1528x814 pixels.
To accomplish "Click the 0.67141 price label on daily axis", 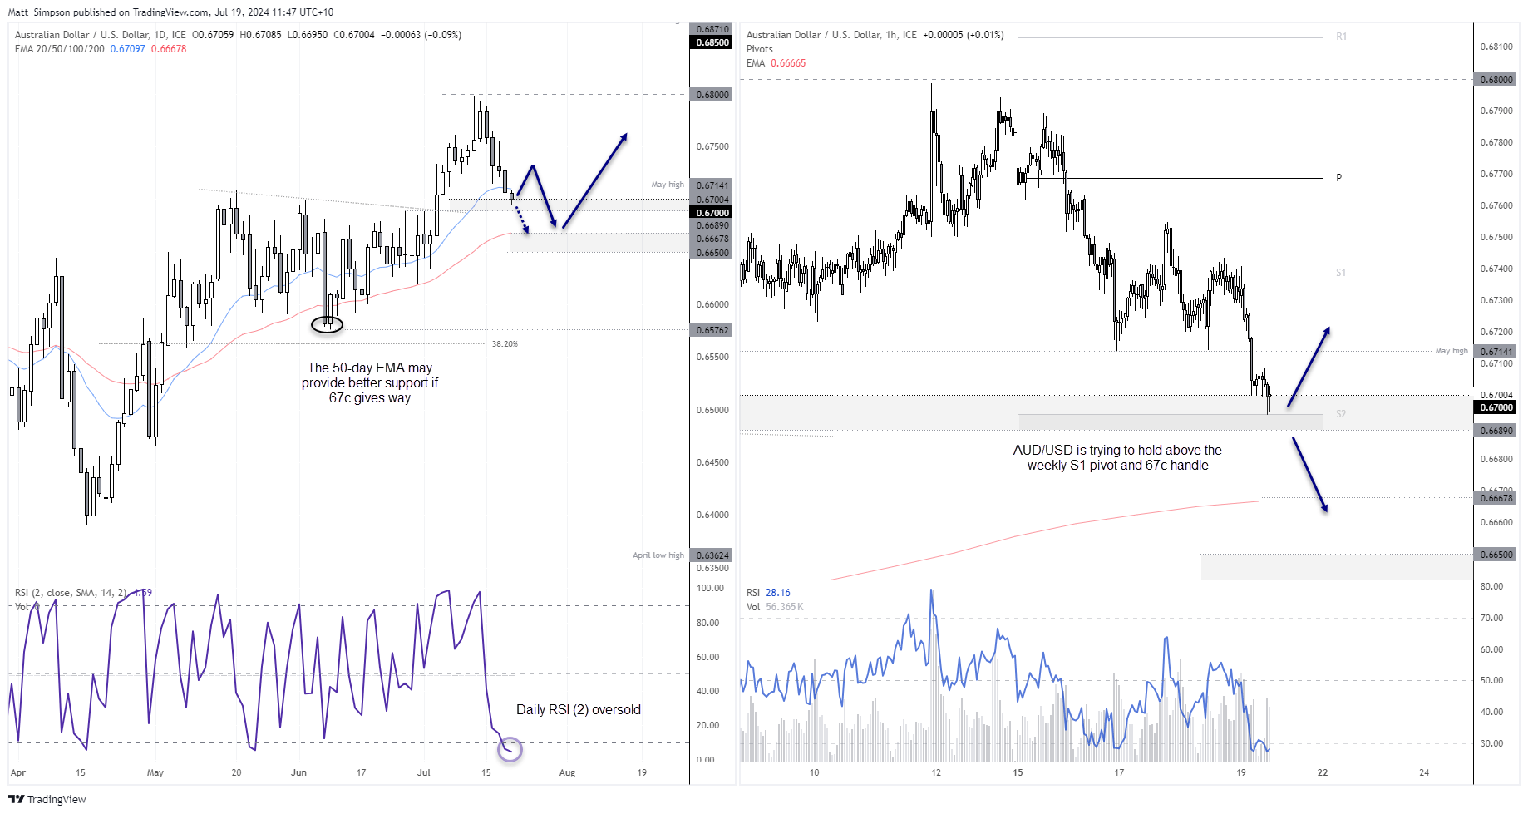I will 712,185.
